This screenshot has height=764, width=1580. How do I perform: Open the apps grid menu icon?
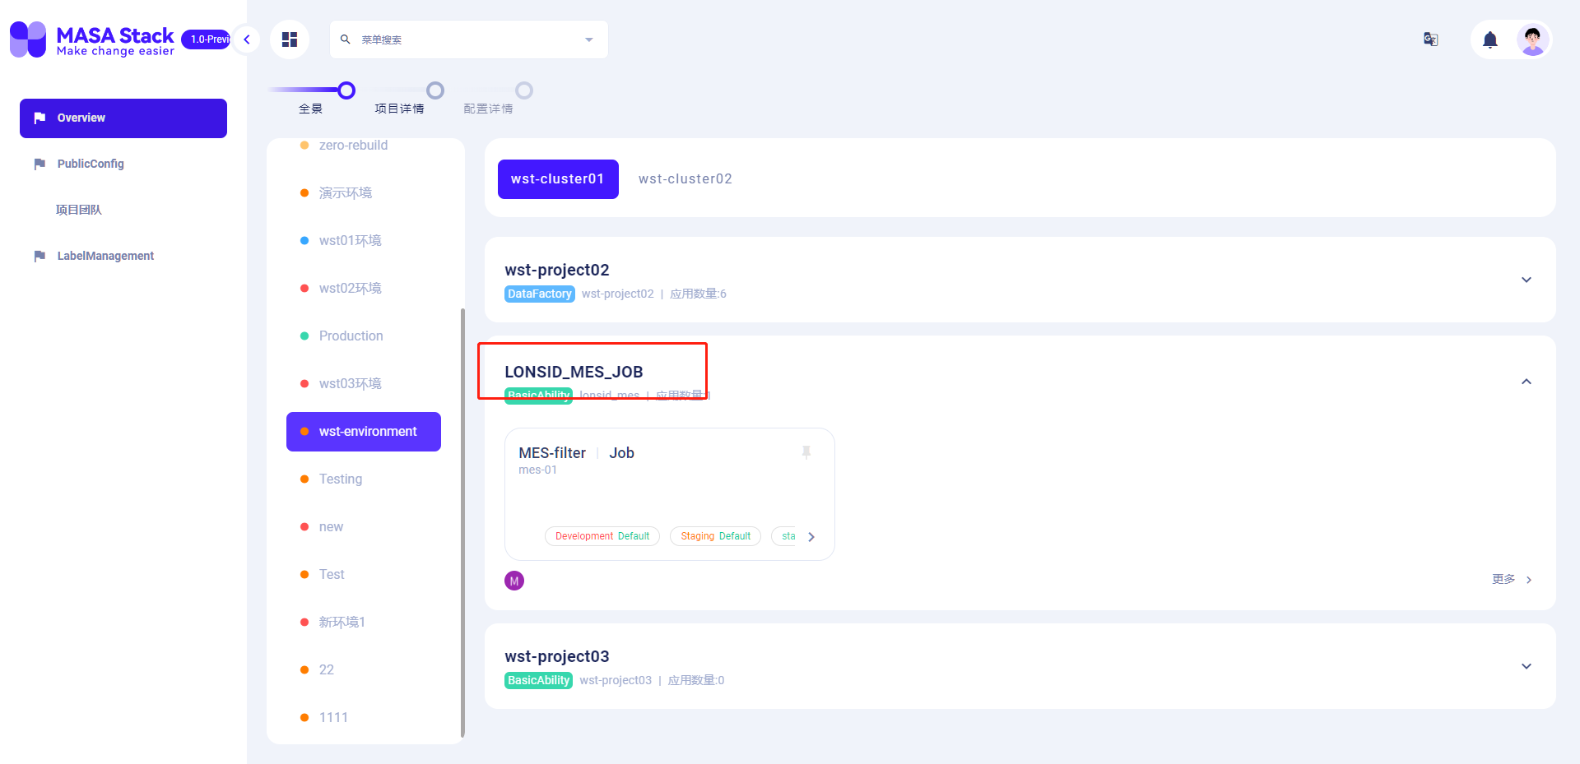tap(290, 39)
